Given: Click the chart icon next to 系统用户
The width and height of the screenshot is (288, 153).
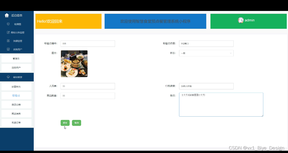Looking at the screenshot, I should (8, 49).
